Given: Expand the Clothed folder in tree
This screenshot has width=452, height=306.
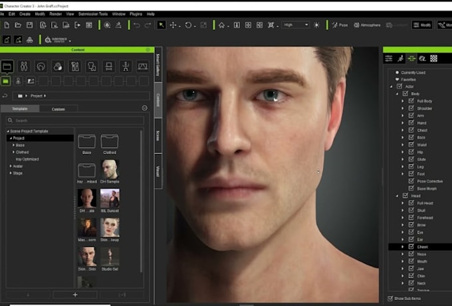Looking at the screenshot, I should coord(13,152).
